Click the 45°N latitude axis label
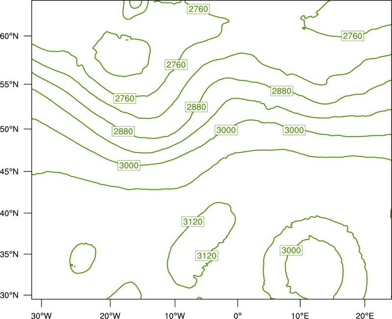The height and width of the screenshot is (319, 392). [9, 171]
